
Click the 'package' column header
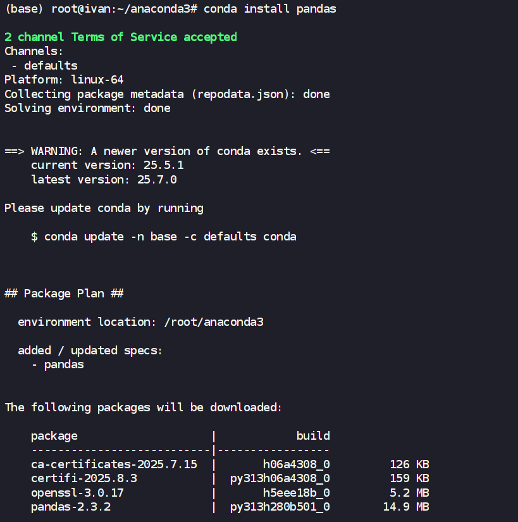pyautogui.click(x=54, y=436)
